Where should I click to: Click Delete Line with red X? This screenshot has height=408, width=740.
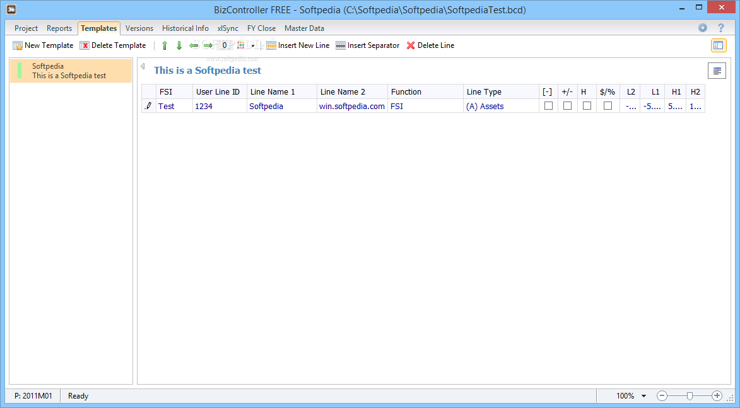click(430, 45)
